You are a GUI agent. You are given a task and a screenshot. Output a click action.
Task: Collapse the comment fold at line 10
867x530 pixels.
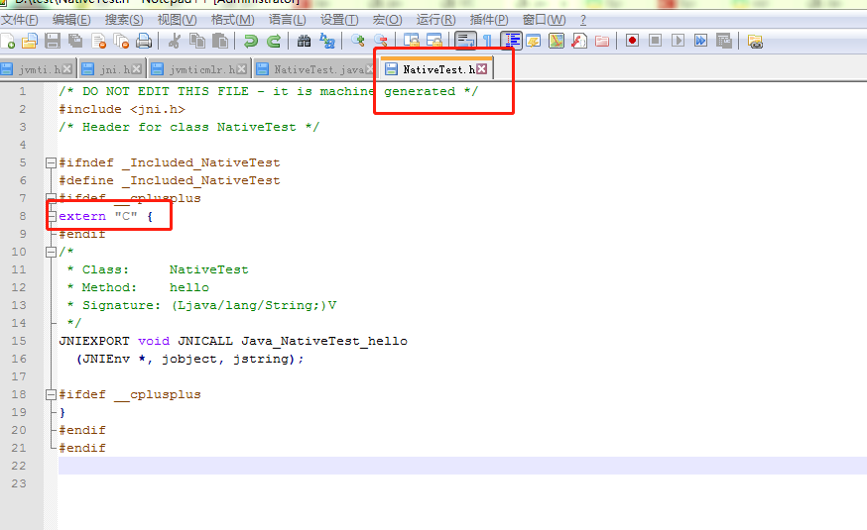(x=51, y=252)
